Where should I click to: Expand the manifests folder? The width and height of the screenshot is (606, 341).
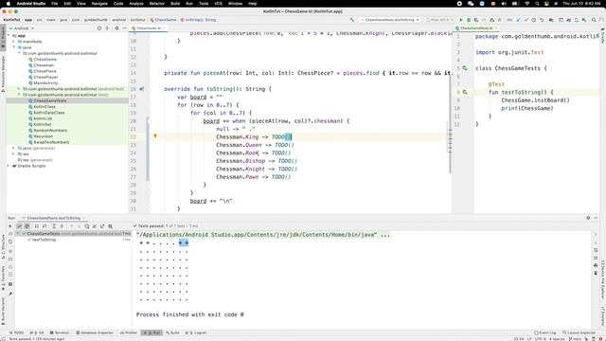[14, 42]
